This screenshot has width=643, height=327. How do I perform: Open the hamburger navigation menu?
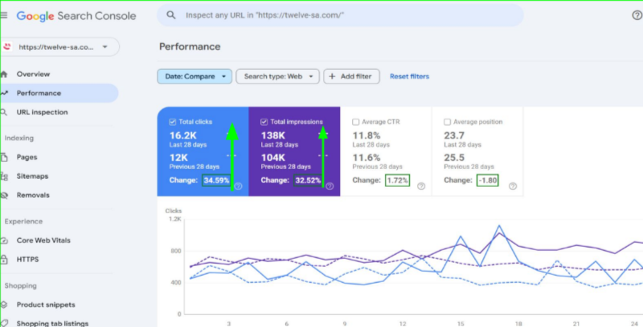4,15
